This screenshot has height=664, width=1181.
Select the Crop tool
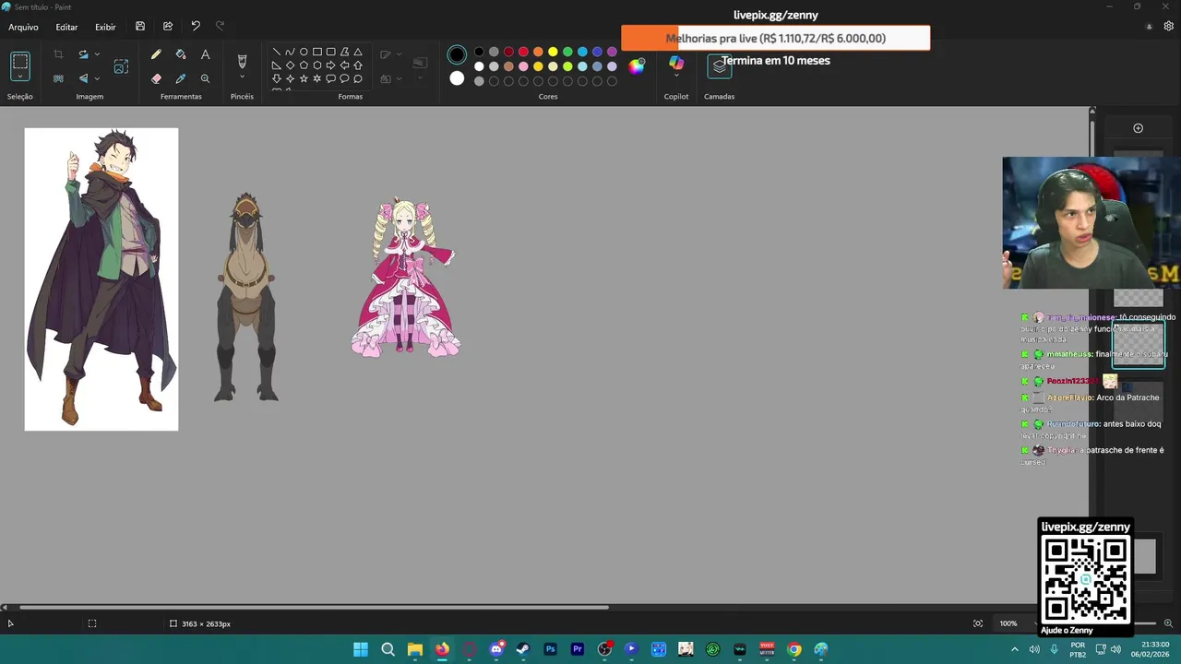(x=58, y=54)
